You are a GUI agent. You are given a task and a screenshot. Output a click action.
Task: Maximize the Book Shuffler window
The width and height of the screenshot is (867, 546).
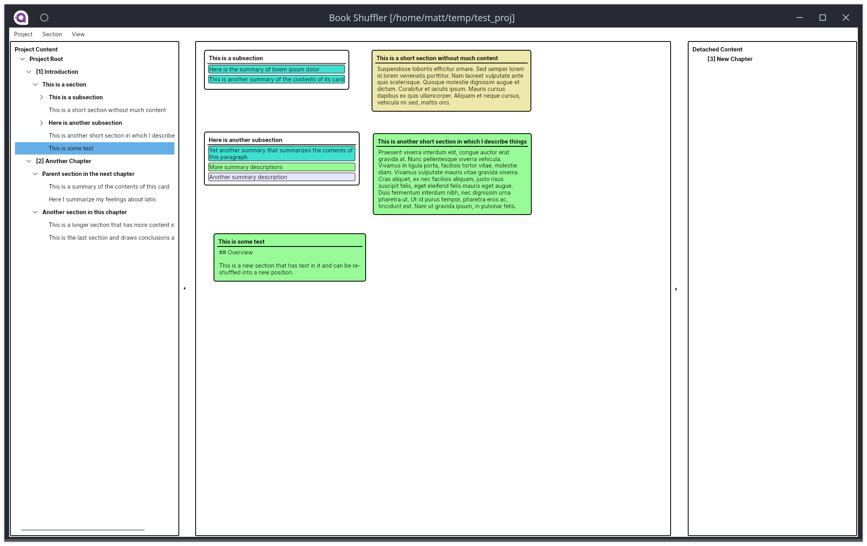click(822, 18)
